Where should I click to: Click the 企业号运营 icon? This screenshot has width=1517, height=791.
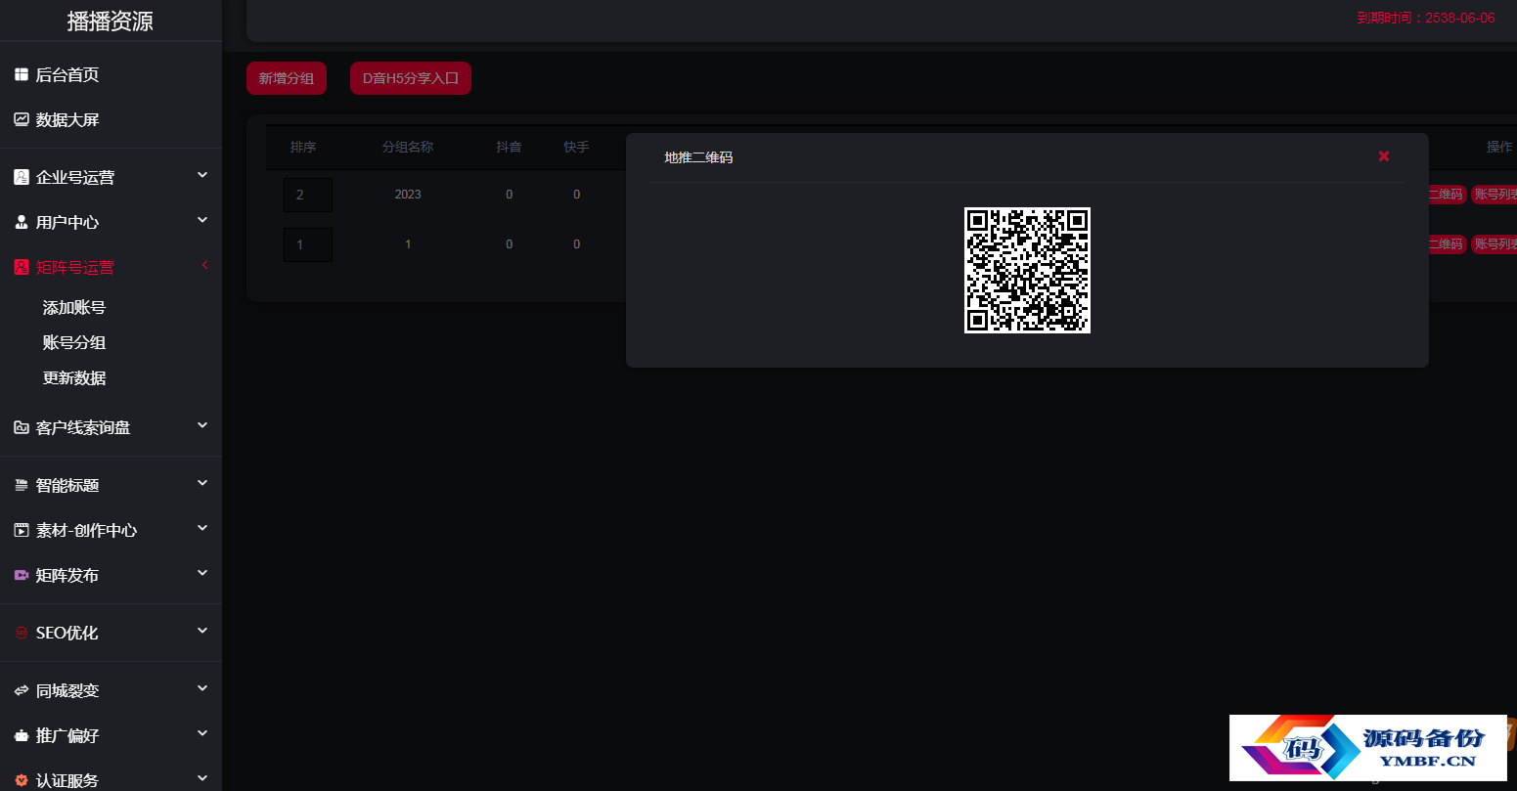tap(21, 177)
